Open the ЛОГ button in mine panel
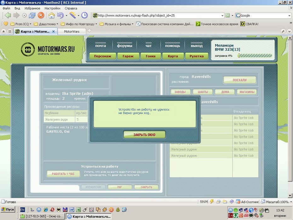The image size is (293, 220). click(x=120, y=187)
